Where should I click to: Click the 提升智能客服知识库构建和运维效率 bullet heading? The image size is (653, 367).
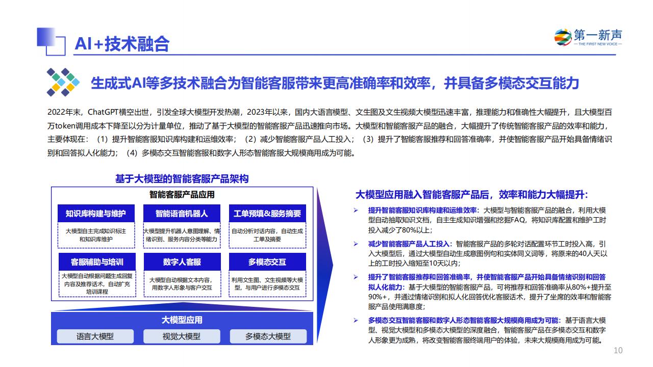pyautogui.click(x=423, y=210)
